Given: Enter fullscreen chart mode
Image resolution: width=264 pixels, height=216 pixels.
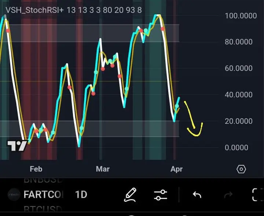Looking at the screenshot, I should [258, 195].
